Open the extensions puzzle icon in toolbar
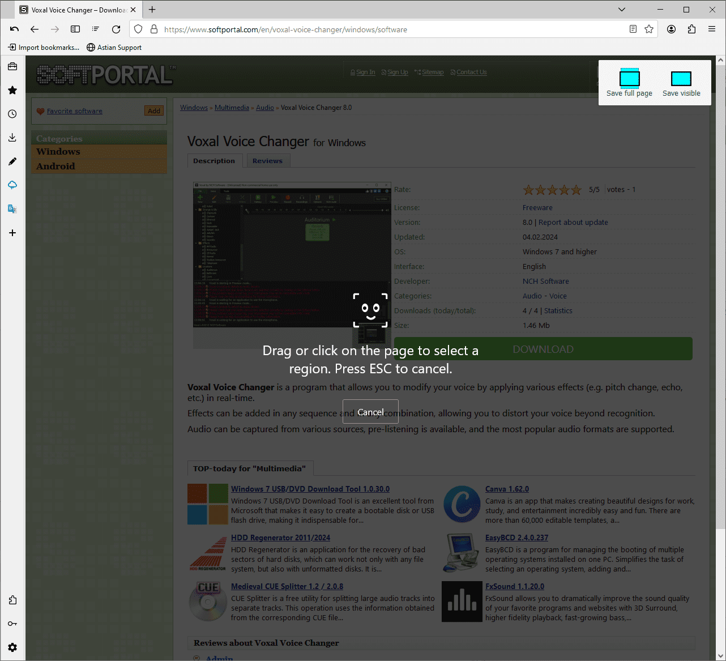The width and height of the screenshot is (726, 661). click(691, 29)
